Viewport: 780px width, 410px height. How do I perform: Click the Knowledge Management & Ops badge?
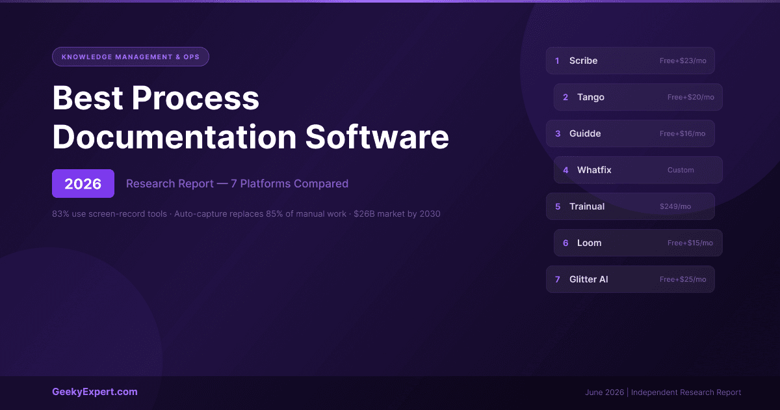(x=131, y=57)
